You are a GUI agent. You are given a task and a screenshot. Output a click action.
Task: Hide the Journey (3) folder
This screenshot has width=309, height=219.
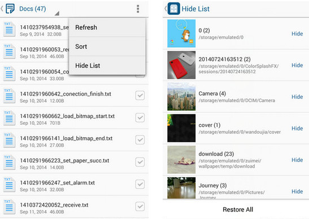pyautogui.click(x=297, y=191)
